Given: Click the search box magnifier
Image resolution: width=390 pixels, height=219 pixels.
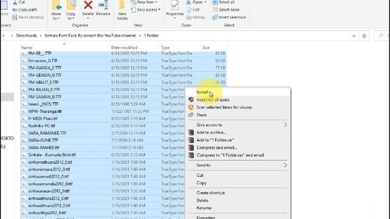Looking at the screenshot, I should 381,36.
